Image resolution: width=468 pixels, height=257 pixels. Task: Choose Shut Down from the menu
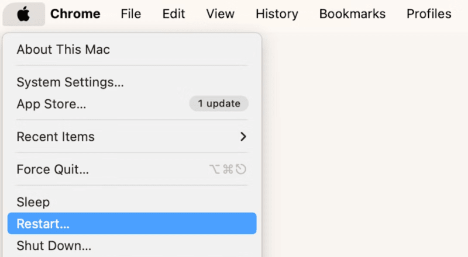(x=54, y=245)
